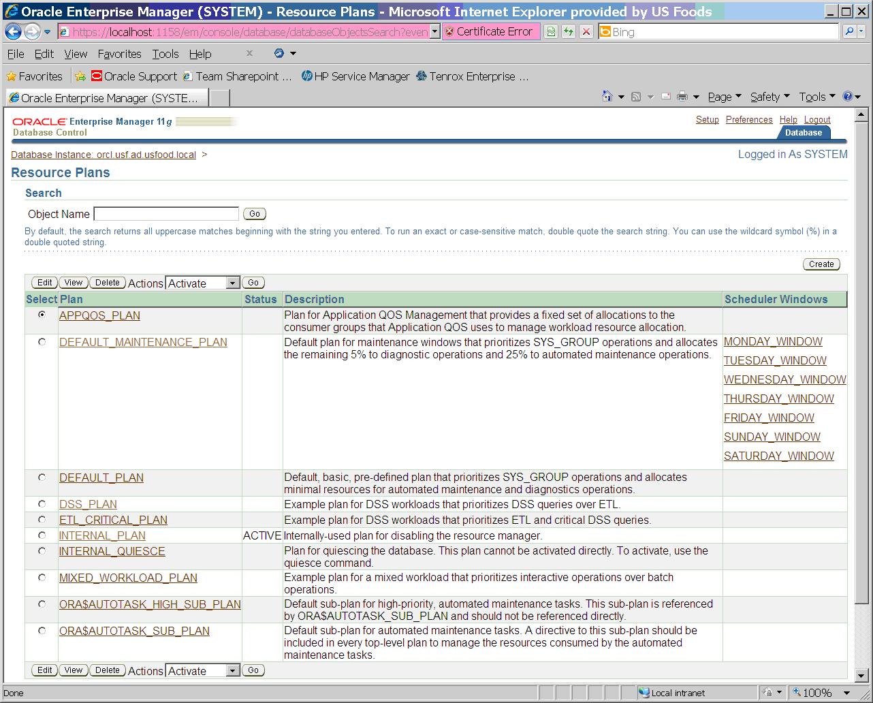The image size is (873, 703).
Task: Select the DEFAULT_MAINTENANCE_PLAN radio button
Action: [42, 342]
